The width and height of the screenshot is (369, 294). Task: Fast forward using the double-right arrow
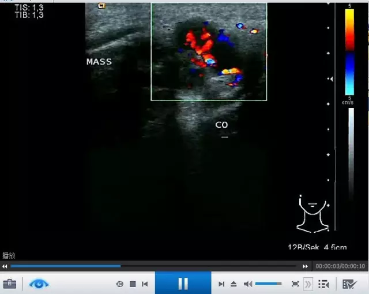coord(305,266)
